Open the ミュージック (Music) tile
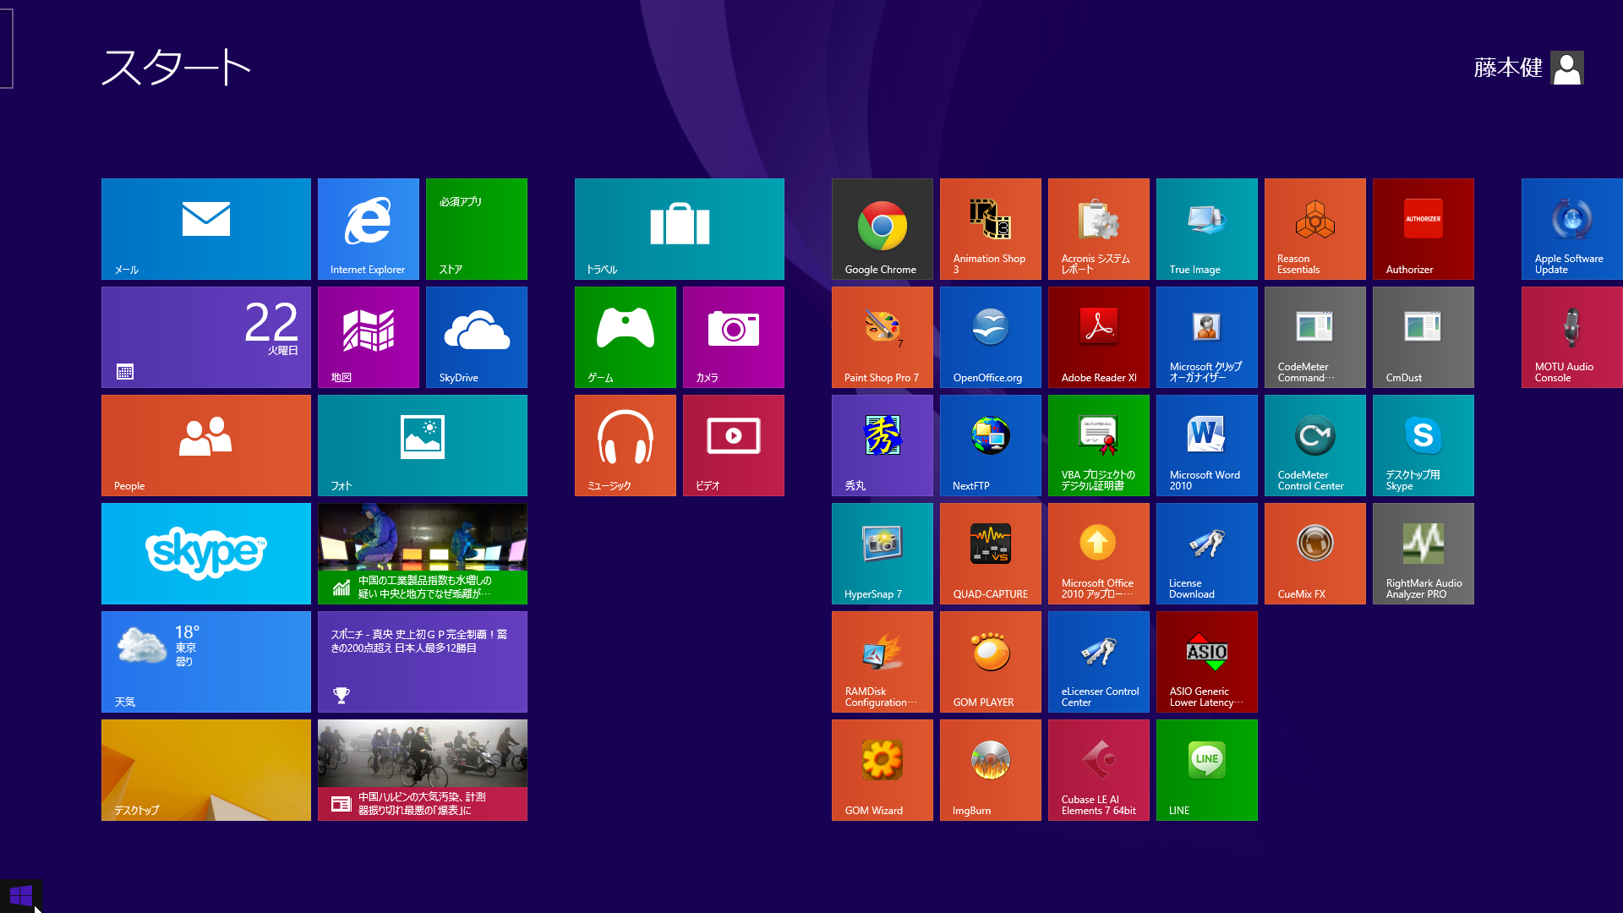The height and width of the screenshot is (913, 1623). pyautogui.click(x=626, y=446)
